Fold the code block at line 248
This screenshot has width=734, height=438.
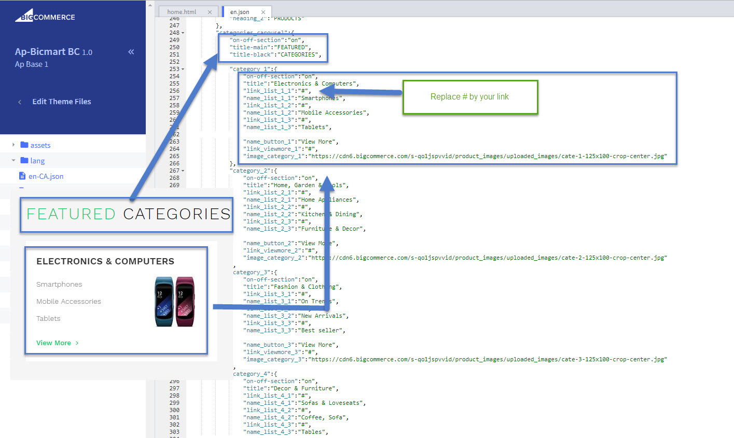(x=183, y=33)
